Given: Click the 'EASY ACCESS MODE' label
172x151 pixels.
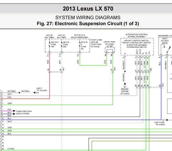Looking at the screenshot, I should [165, 41].
